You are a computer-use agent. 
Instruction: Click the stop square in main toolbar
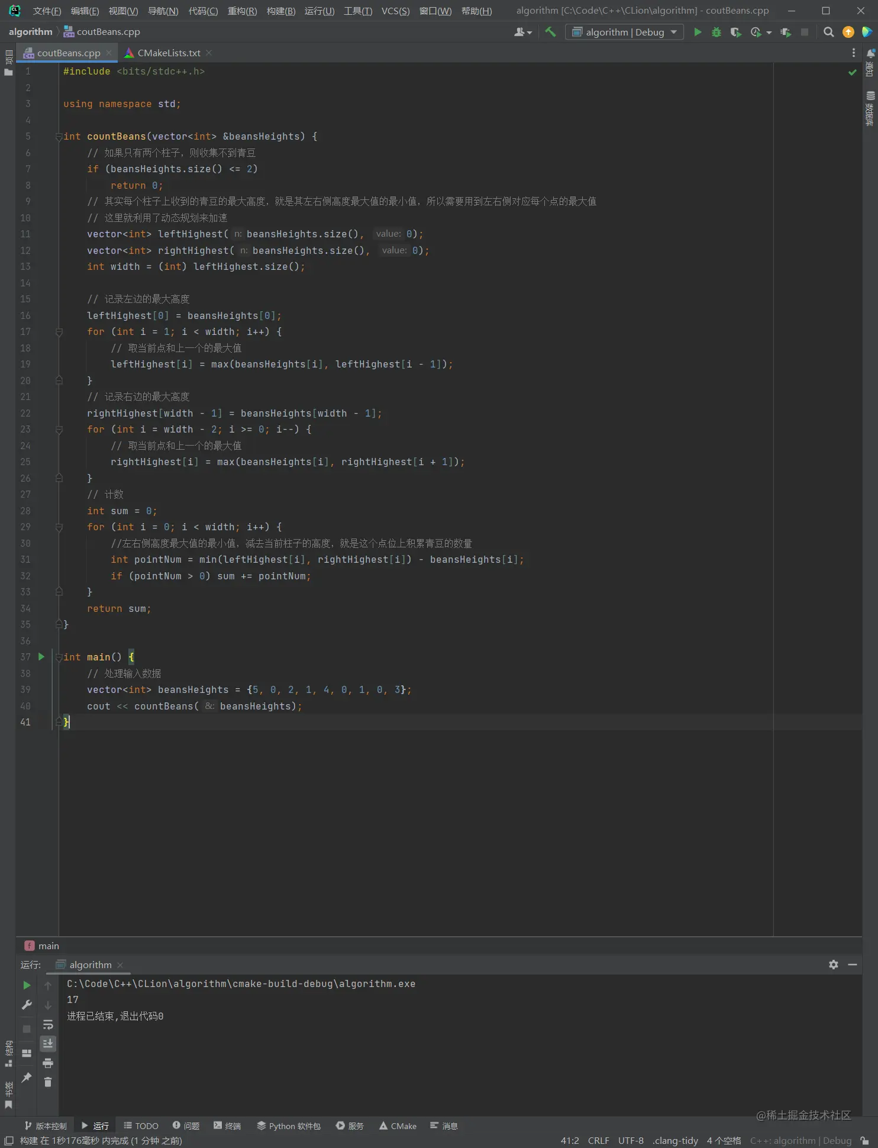pos(805,32)
